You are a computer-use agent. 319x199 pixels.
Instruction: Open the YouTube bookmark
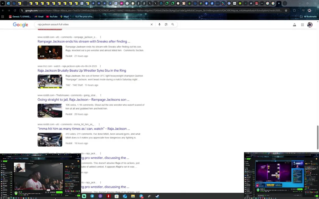(x=52, y=17)
